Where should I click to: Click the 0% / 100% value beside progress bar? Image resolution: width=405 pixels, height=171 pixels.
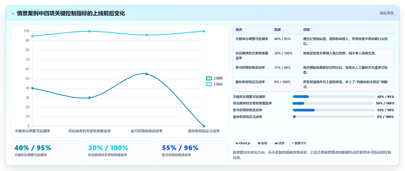coord(386,117)
